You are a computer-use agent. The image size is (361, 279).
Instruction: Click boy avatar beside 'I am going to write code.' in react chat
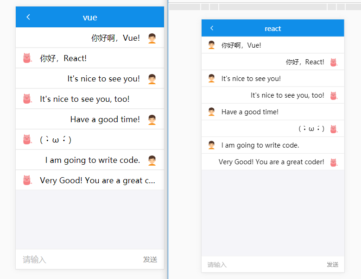[211, 145]
